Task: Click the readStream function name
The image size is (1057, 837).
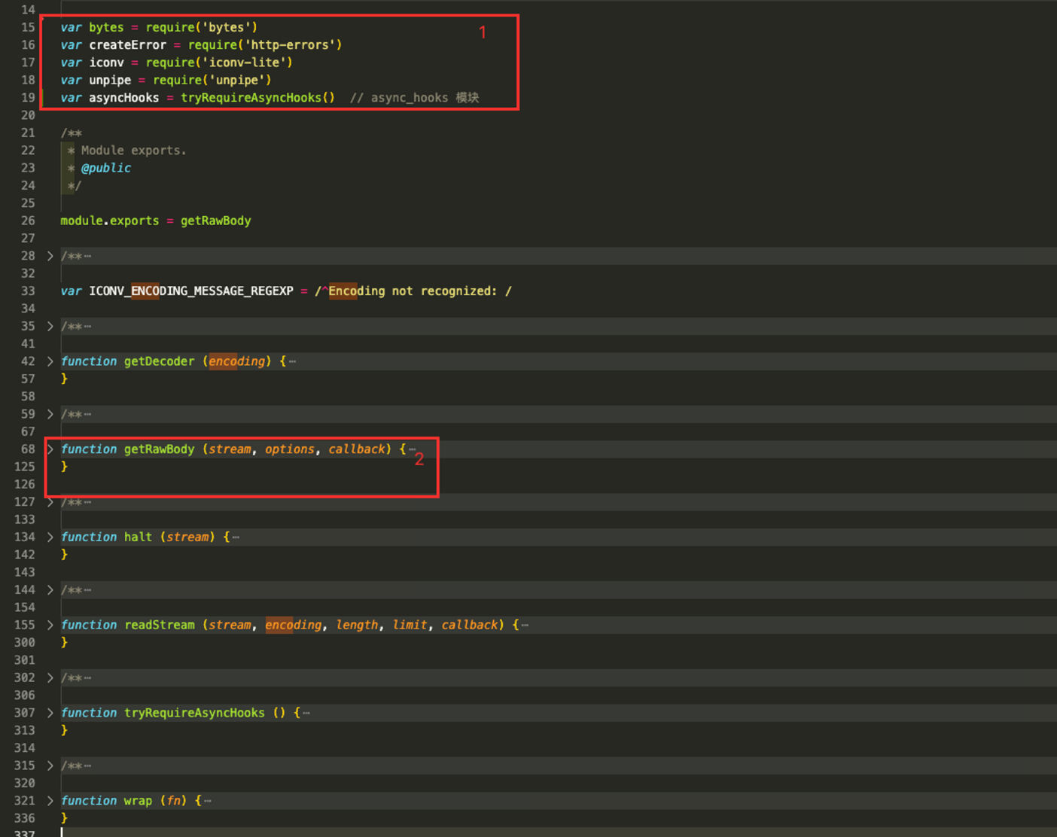Action: point(159,625)
